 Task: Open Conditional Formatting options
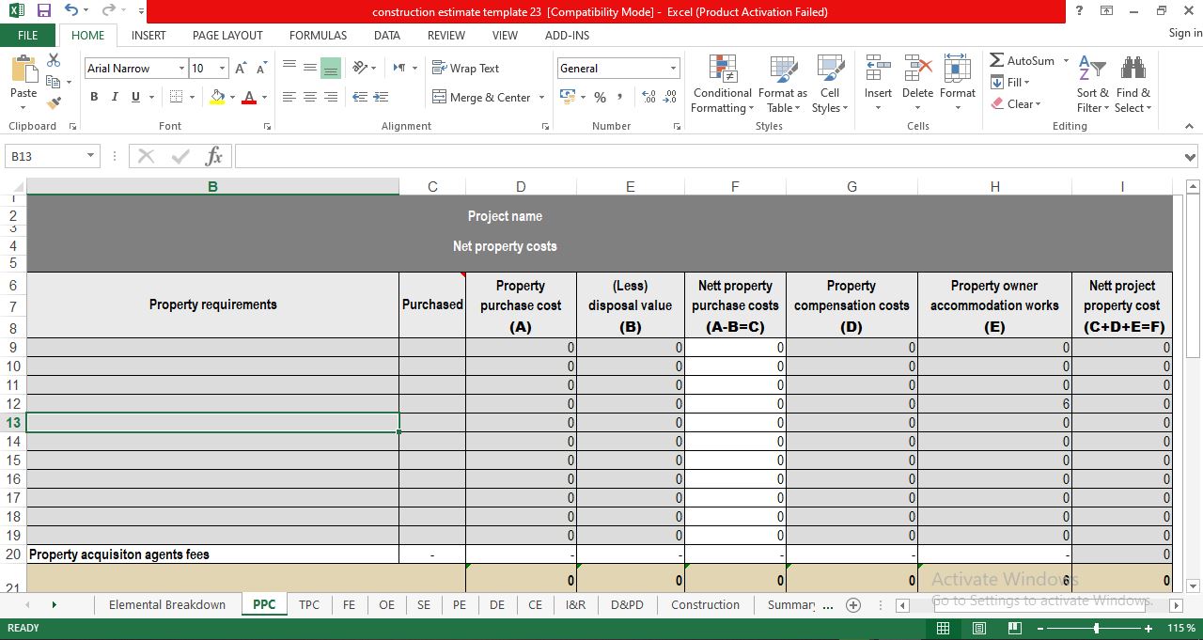[x=721, y=85]
